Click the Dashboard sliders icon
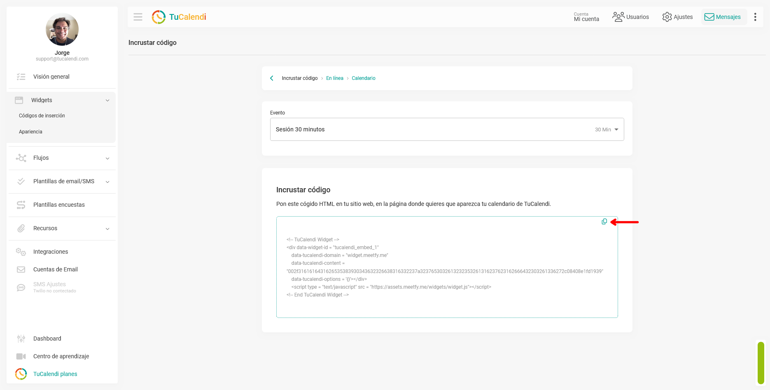770x390 pixels. click(21, 339)
